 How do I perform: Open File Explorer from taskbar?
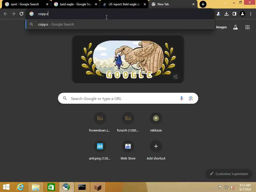point(36,187)
